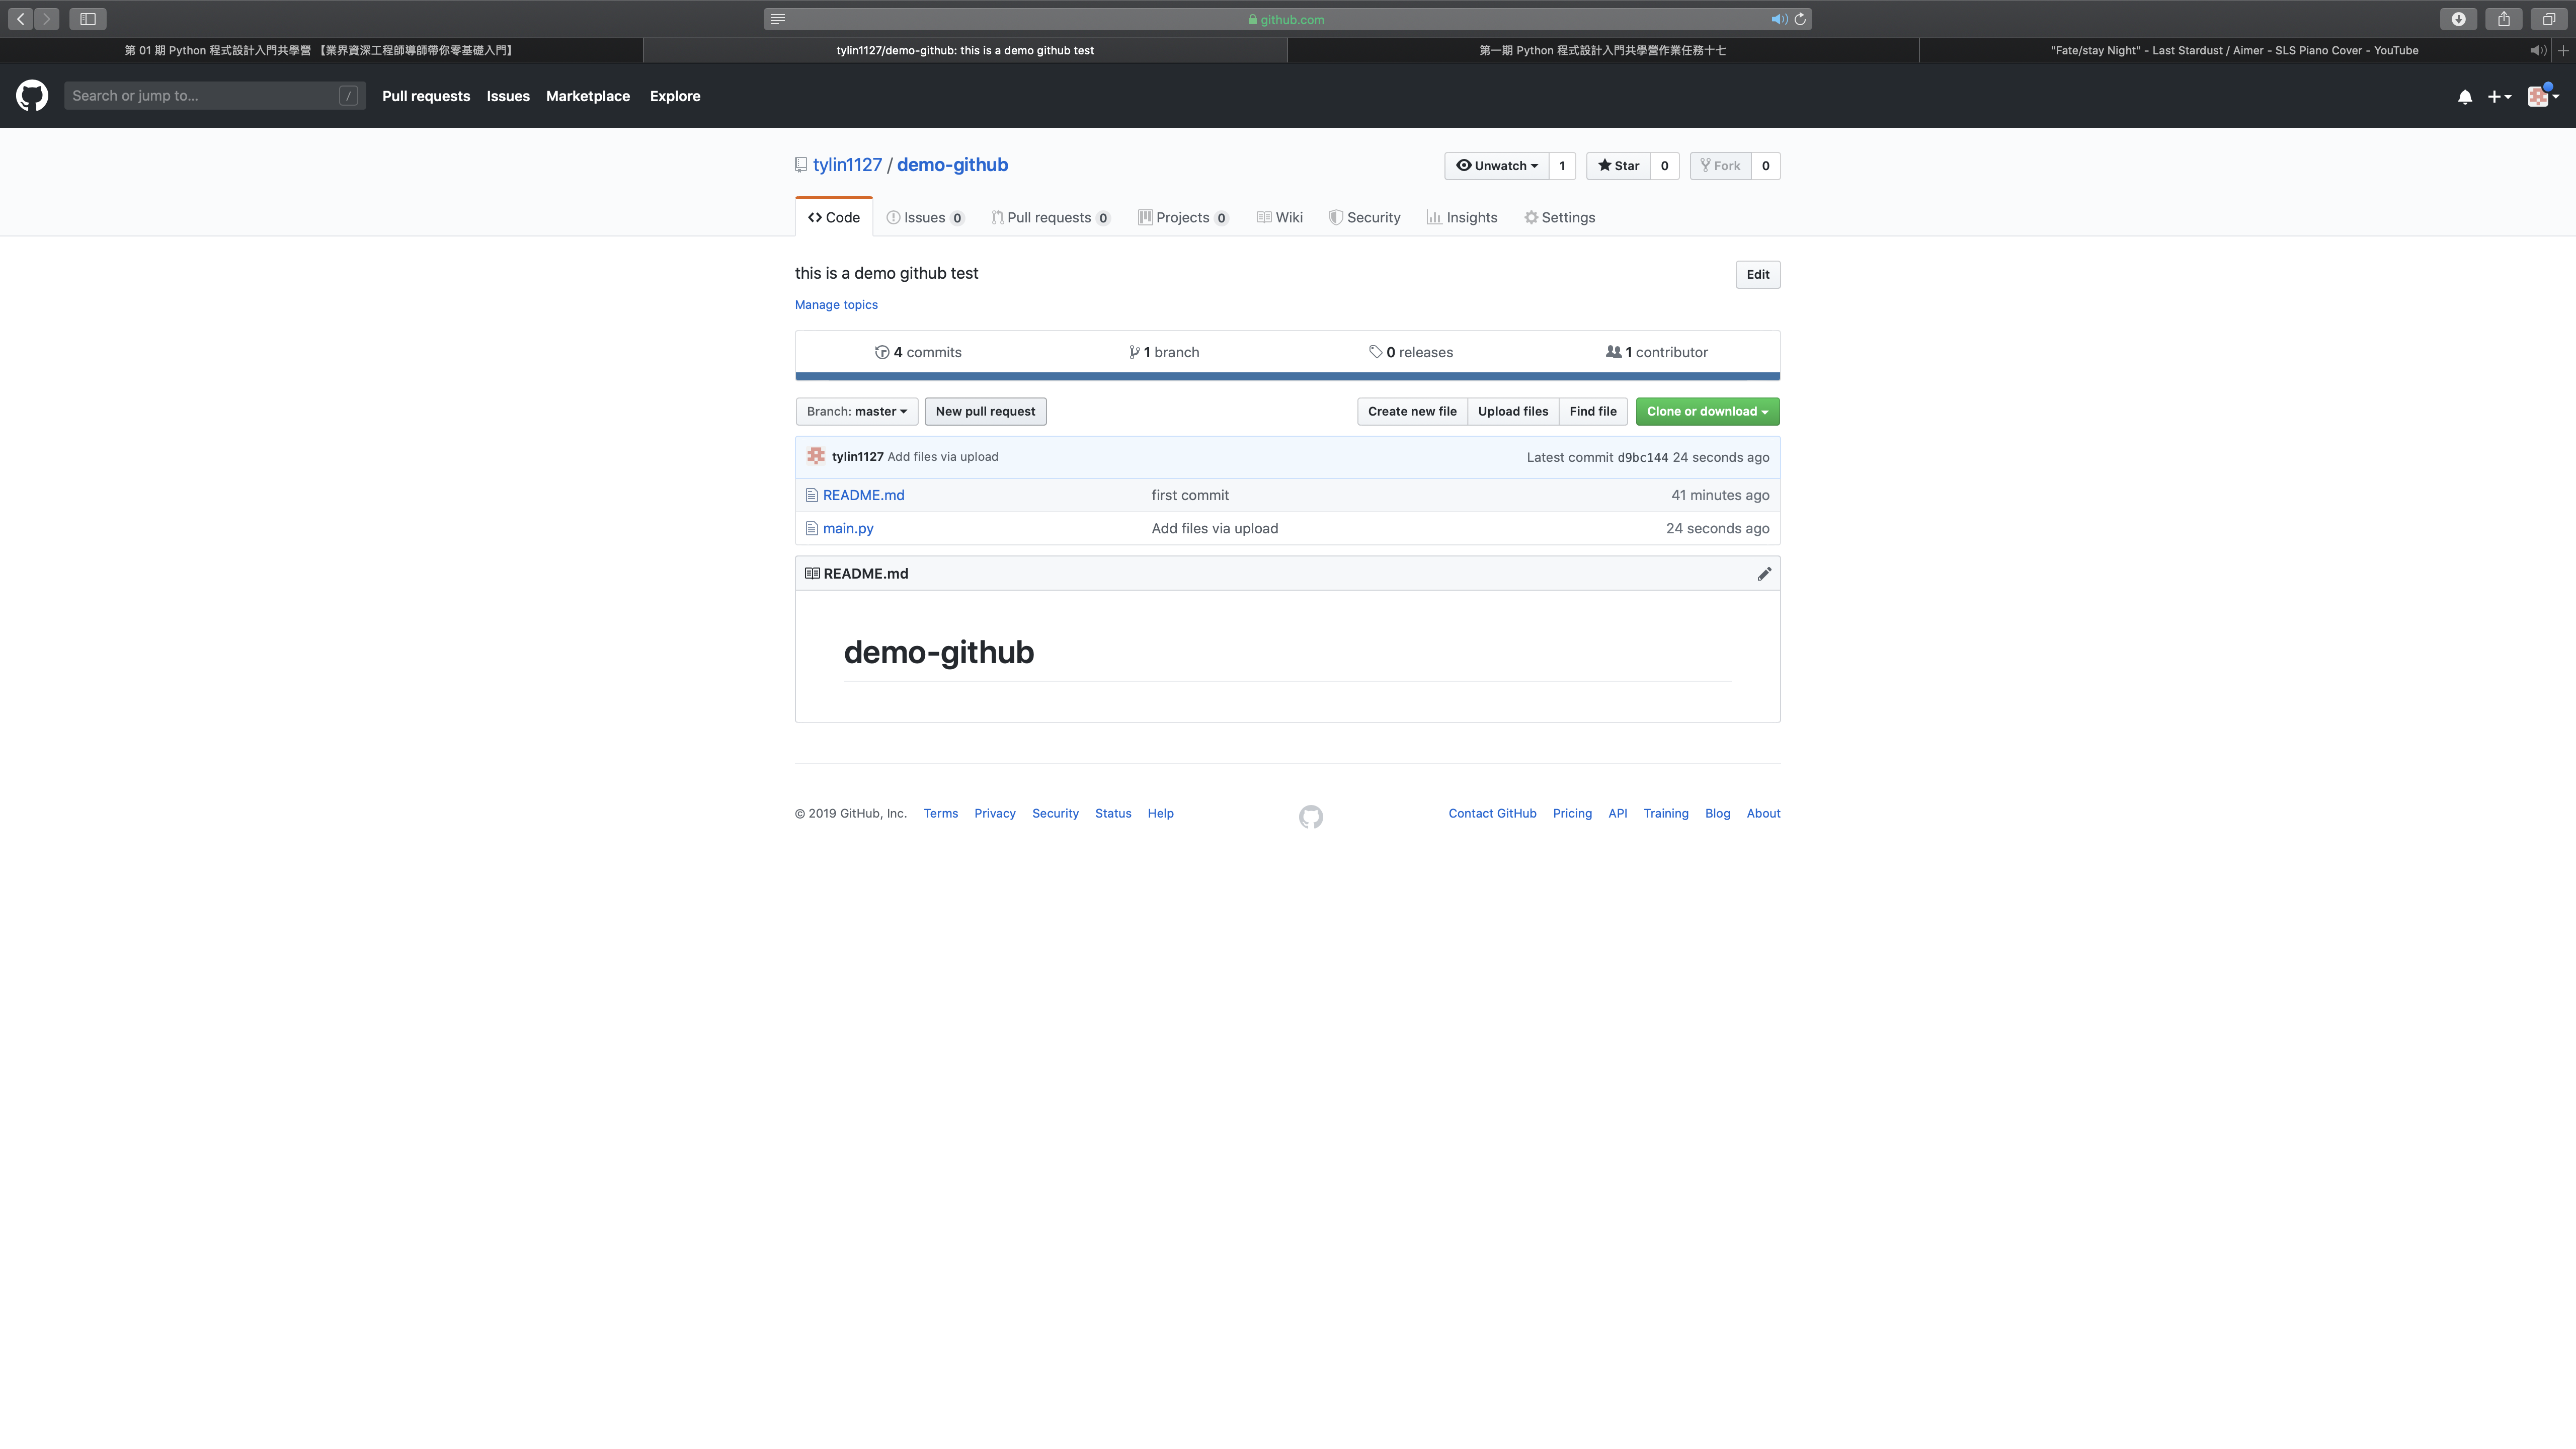This screenshot has width=2576, height=1449.
Task: Click the README.md file icon in the file list
Action: (x=811, y=494)
